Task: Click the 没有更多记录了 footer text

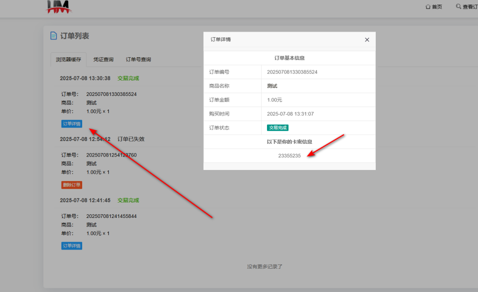Action: (265, 267)
